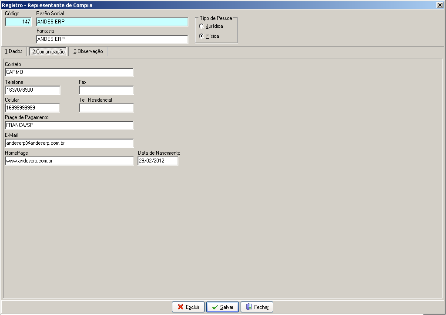Click the red X icon on Excluir
This screenshot has width=446, height=315.
coord(180,307)
